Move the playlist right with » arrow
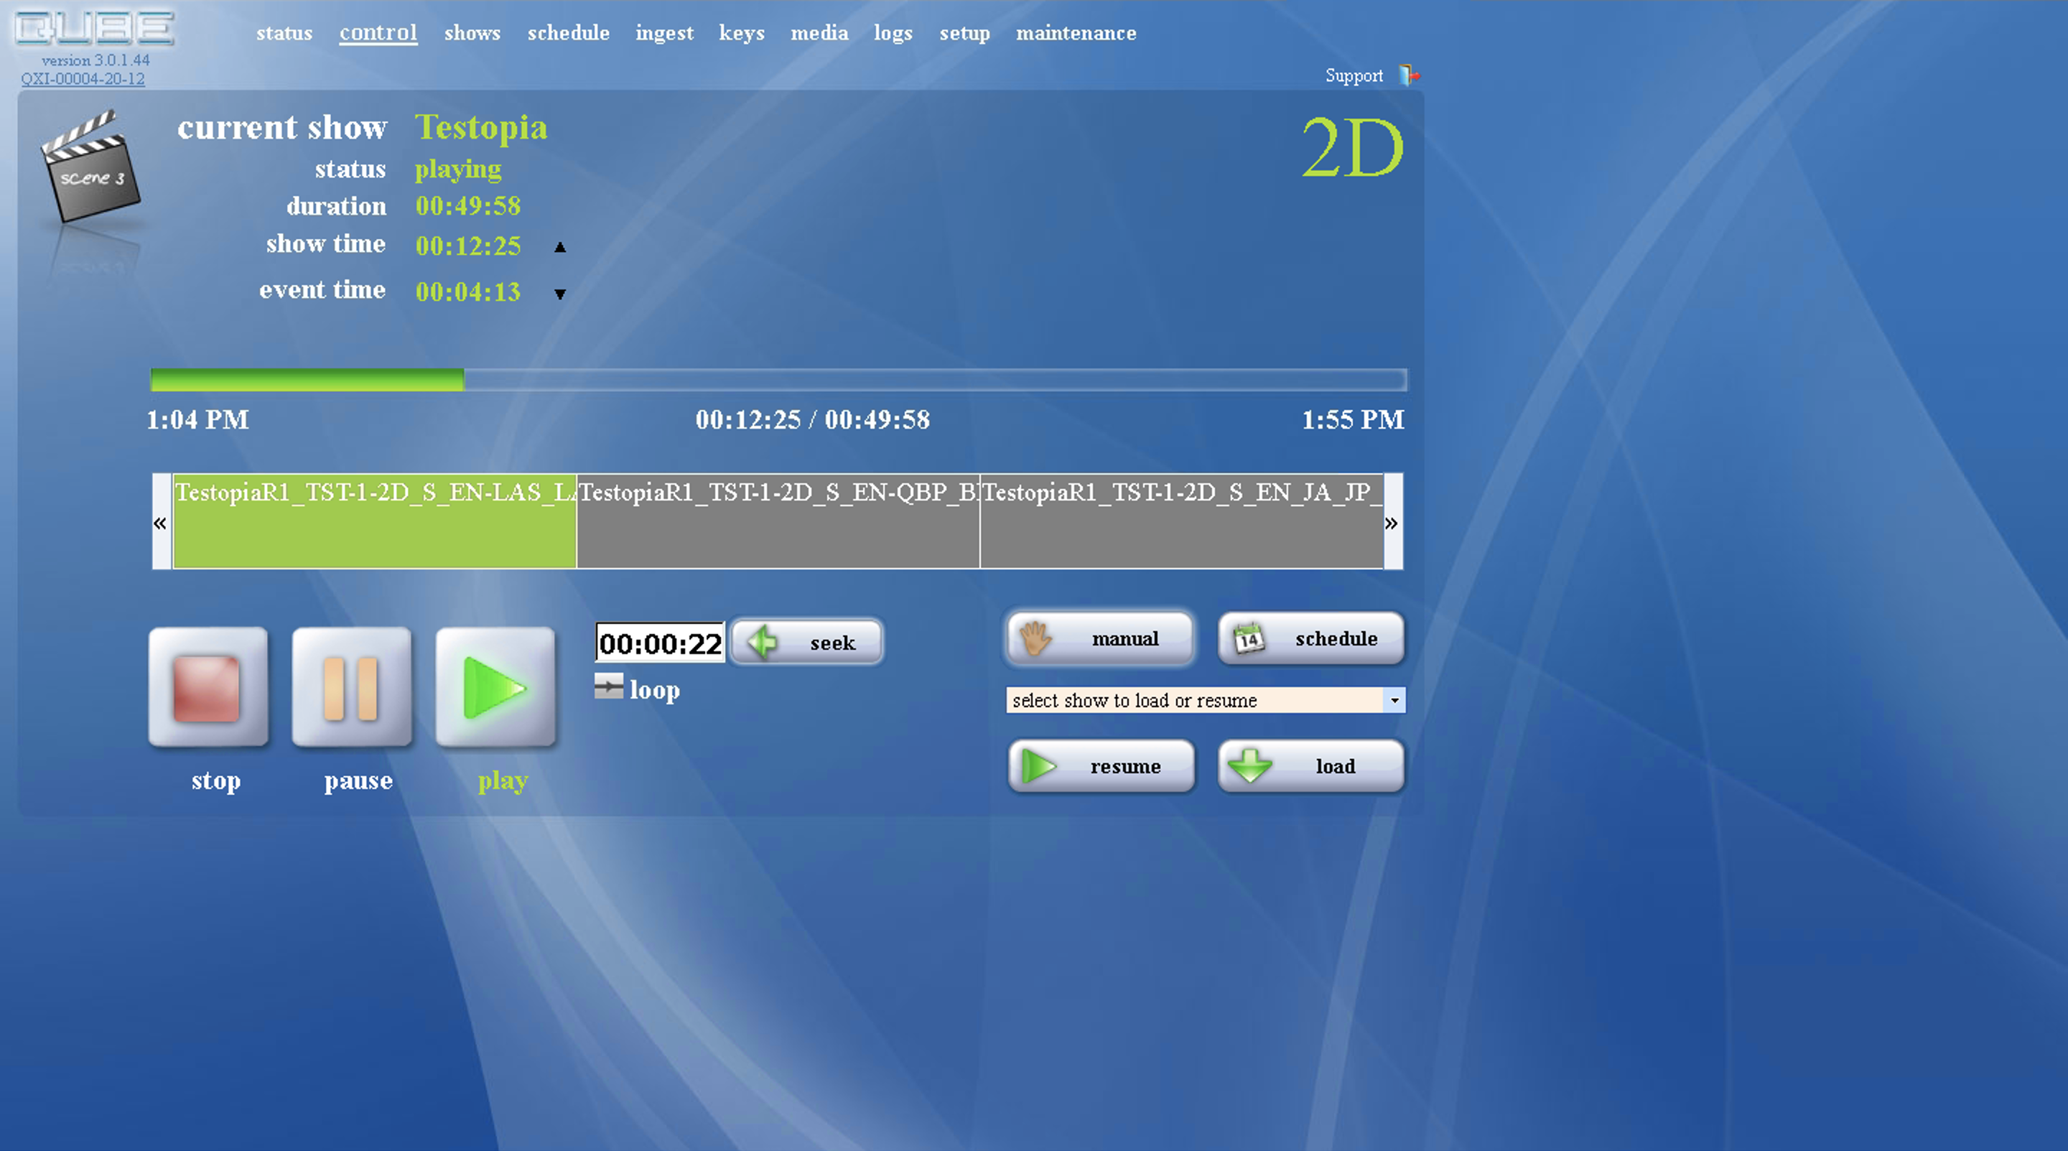2068x1151 pixels. point(1392,523)
